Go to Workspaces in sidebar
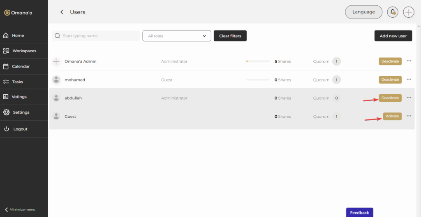This screenshot has width=421, height=217. [24, 51]
